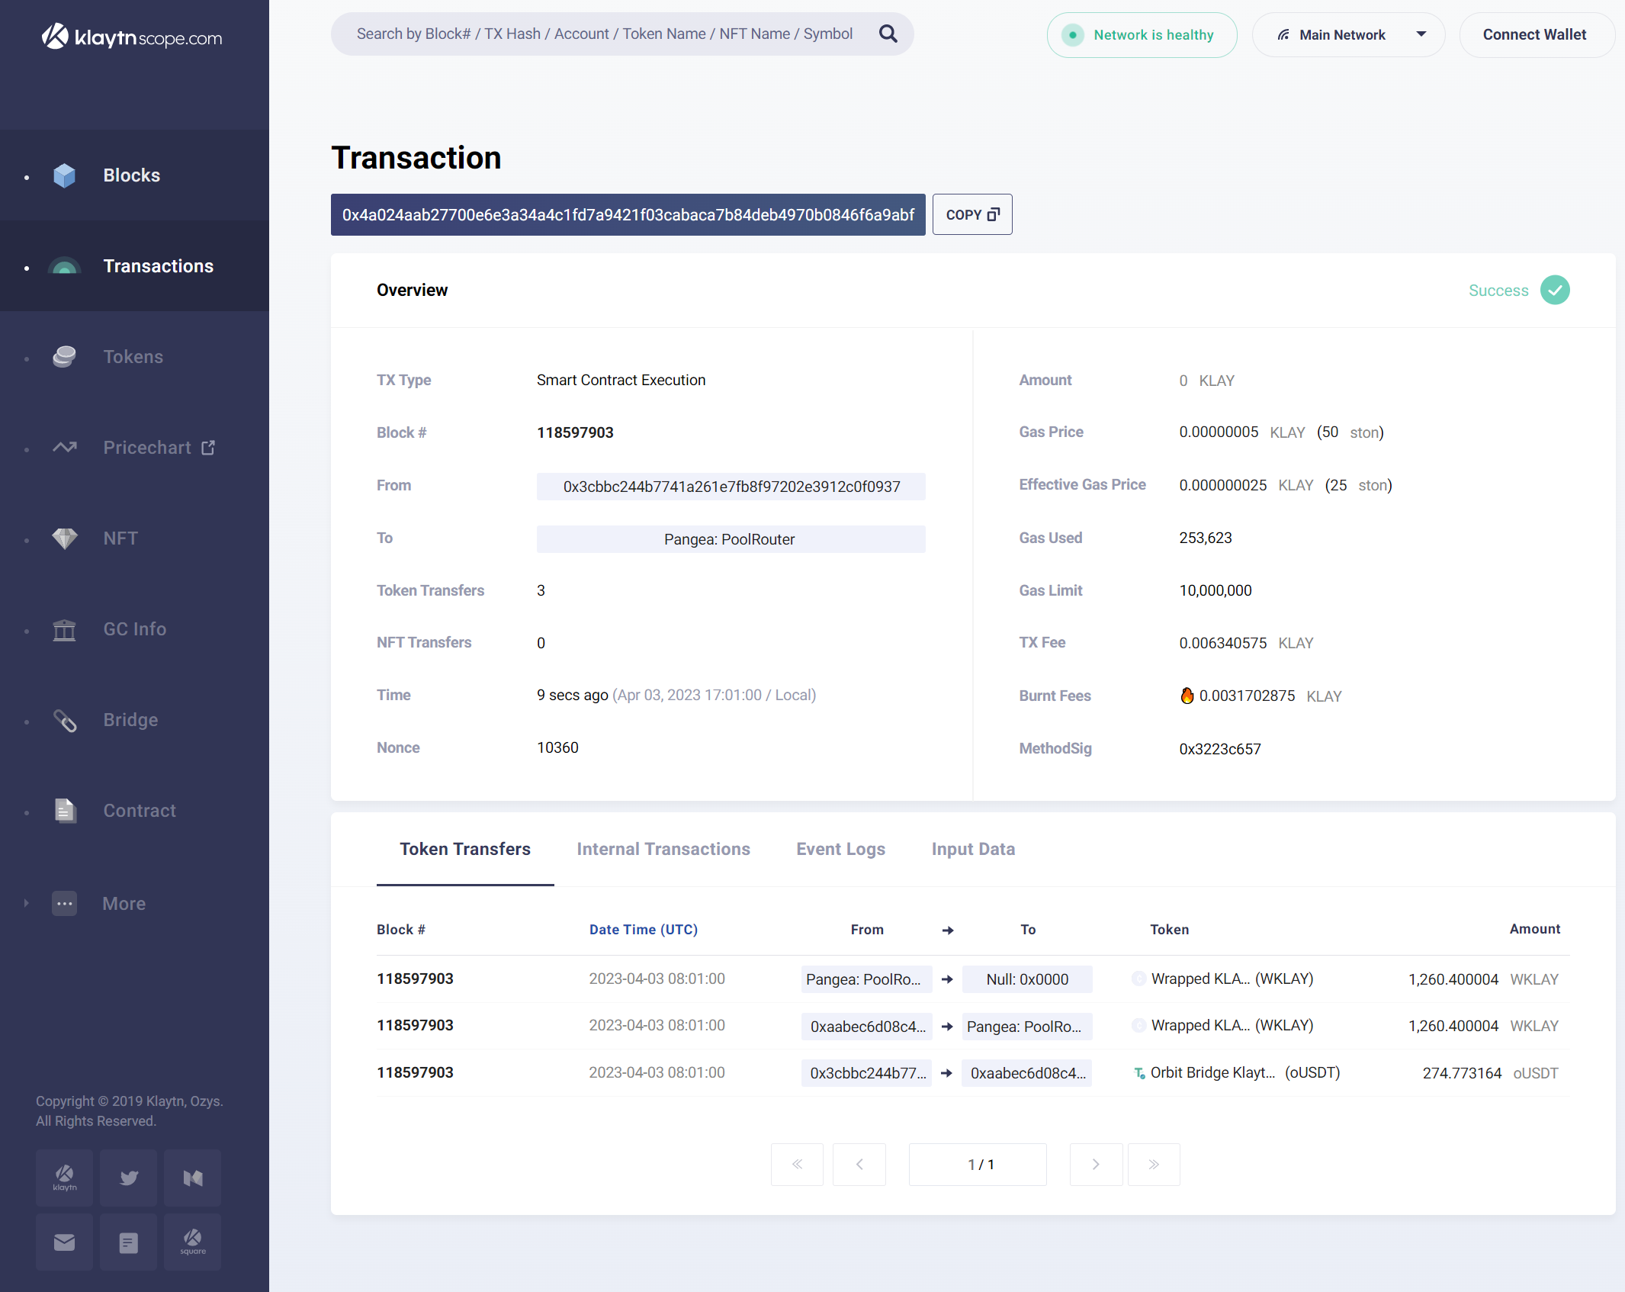Screen dimensions: 1625x1292
Task: Open the Main Network dropdown
Action: point(1348,35)
